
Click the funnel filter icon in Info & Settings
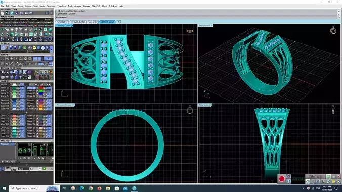coord(20,77)
